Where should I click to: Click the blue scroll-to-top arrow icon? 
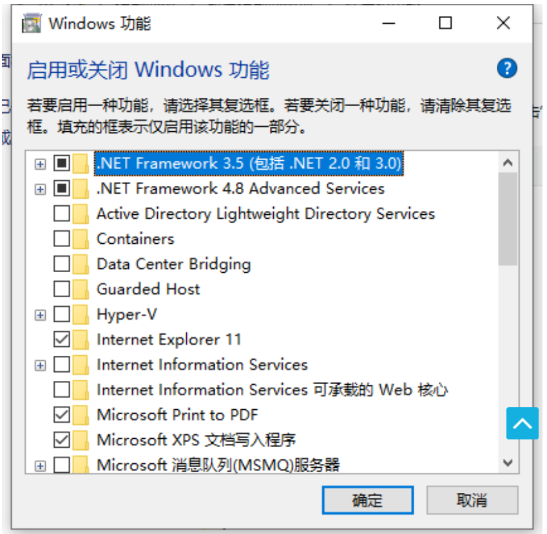[x=522, y=423]
